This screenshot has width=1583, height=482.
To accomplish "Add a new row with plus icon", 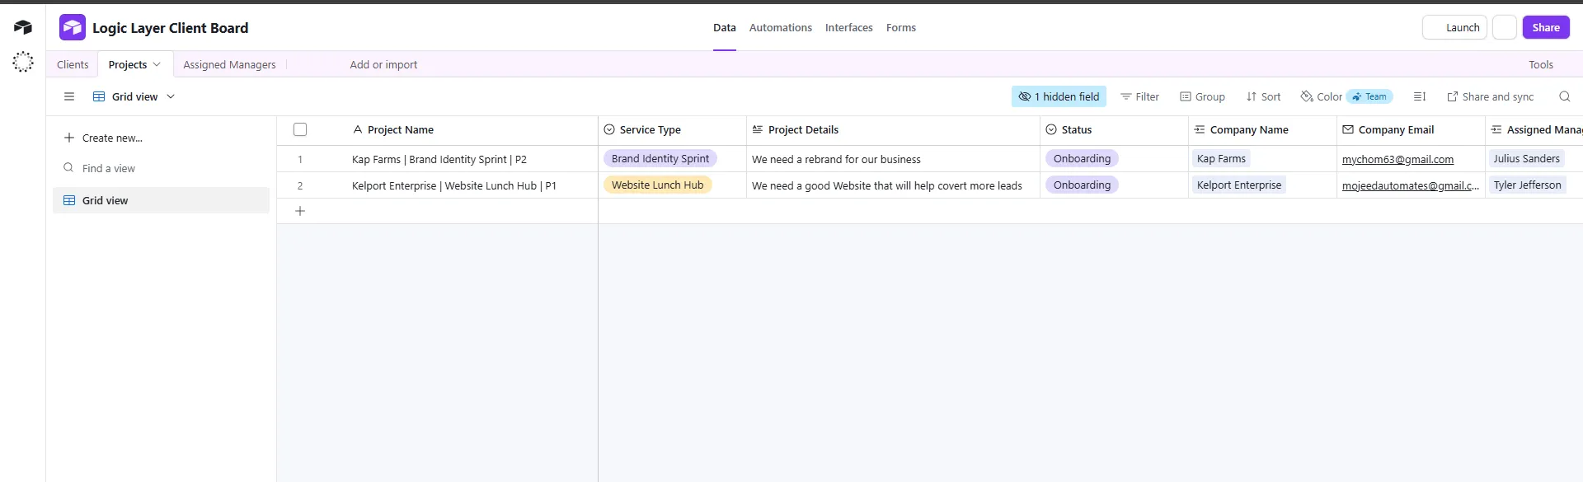I will (300, 211).
